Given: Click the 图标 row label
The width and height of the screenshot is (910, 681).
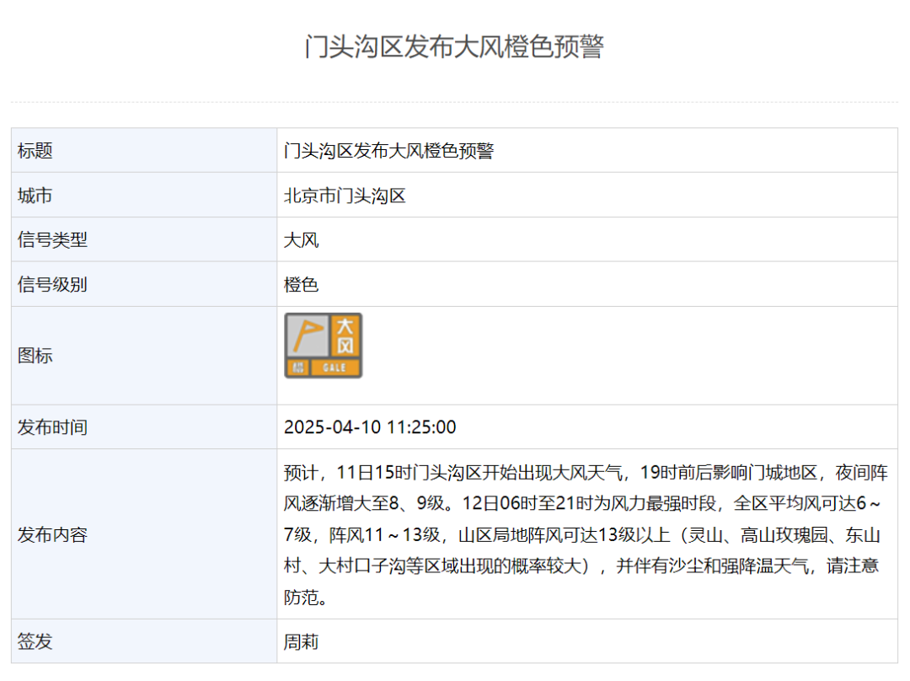Looking at the screenshot, I should [35, 356].
